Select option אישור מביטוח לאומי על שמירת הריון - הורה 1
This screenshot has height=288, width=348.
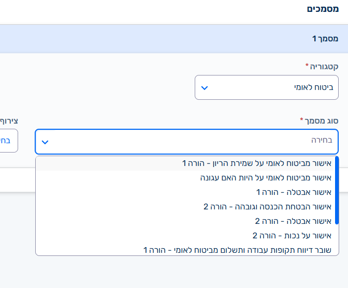pyautogui.click(x=260, y=163)
